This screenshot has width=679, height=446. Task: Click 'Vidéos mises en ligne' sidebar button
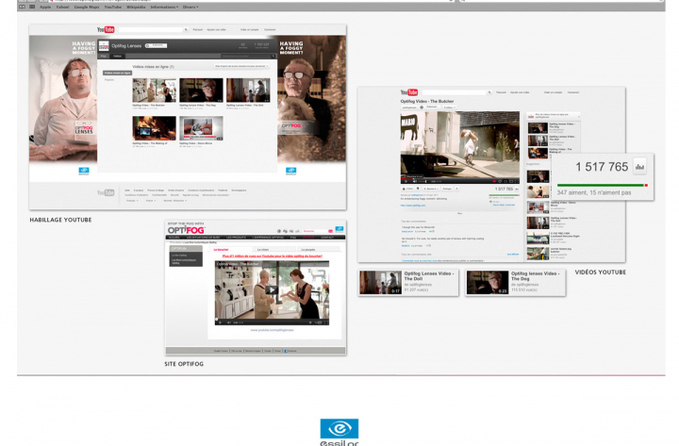[117, 74]
